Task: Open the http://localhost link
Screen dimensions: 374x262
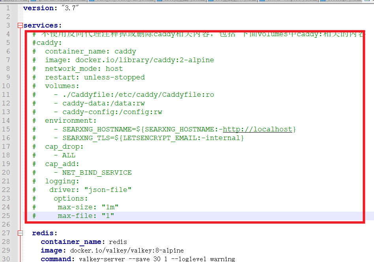Action: point(258,129)
